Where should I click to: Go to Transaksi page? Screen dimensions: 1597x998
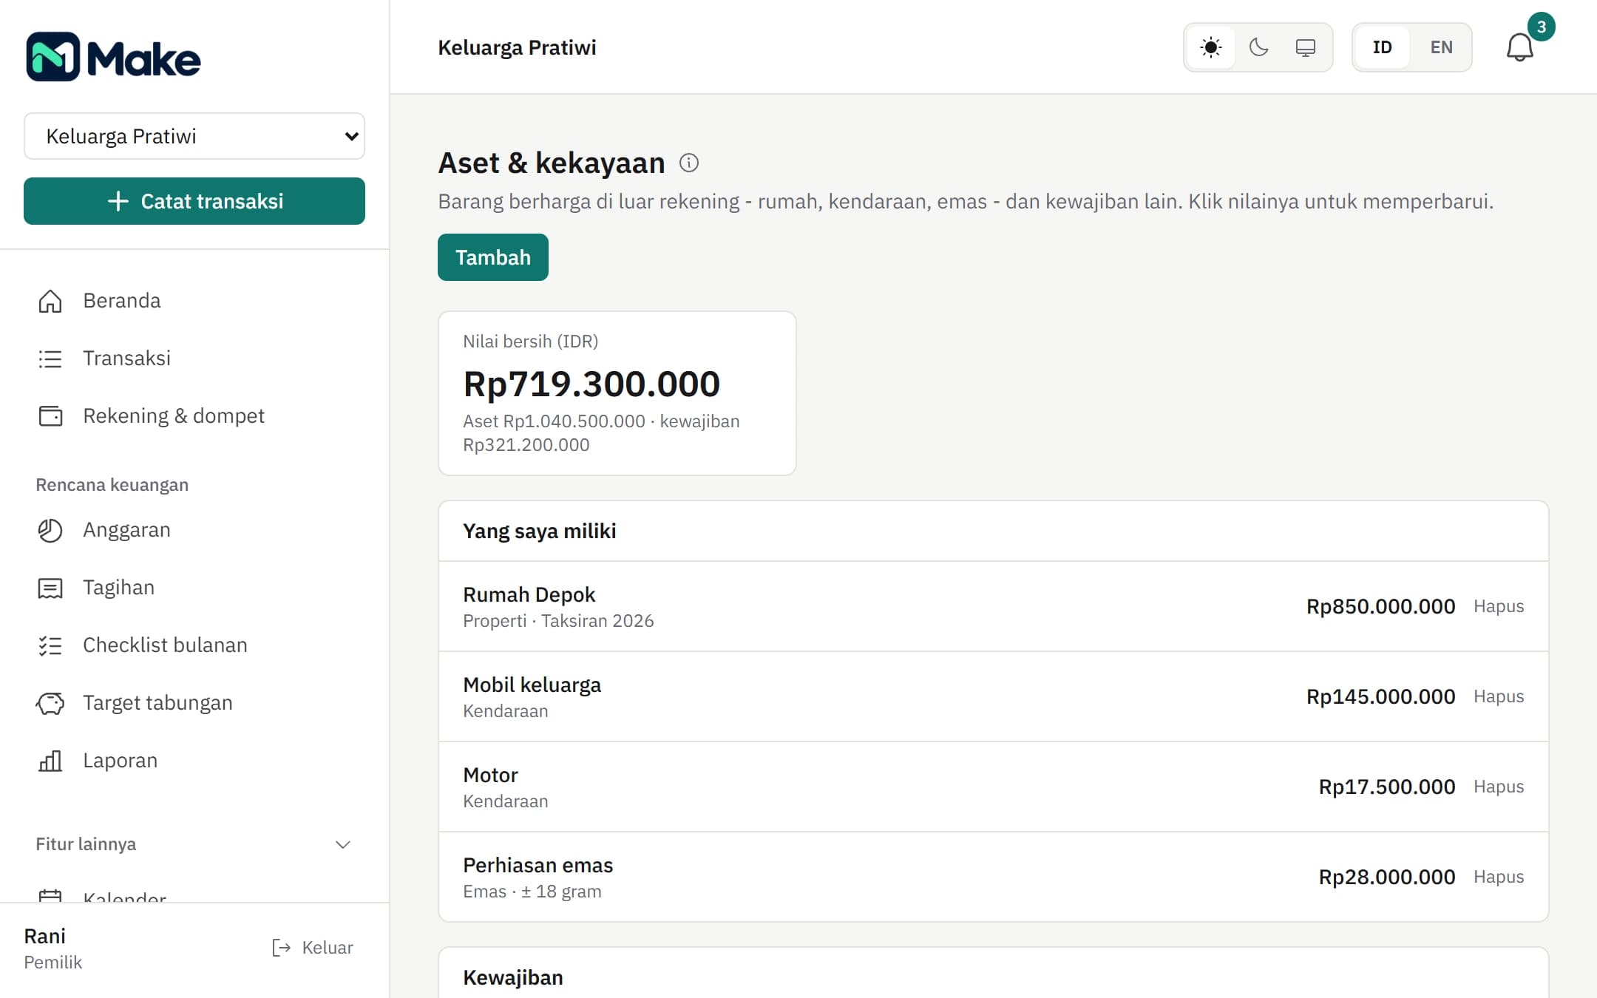point(194,359)
